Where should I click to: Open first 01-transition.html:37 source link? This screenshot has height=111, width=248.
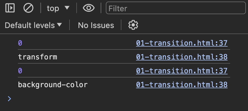(182, 43)
